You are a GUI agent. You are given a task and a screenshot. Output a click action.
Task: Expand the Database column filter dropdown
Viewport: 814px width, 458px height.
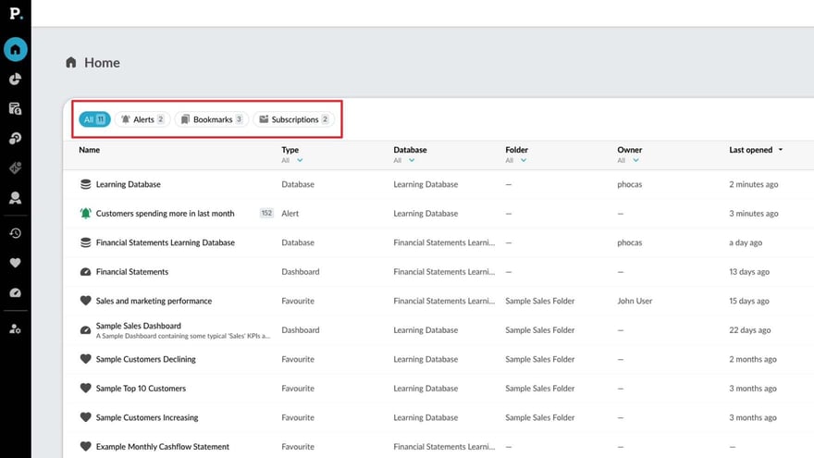pos(412,160)
